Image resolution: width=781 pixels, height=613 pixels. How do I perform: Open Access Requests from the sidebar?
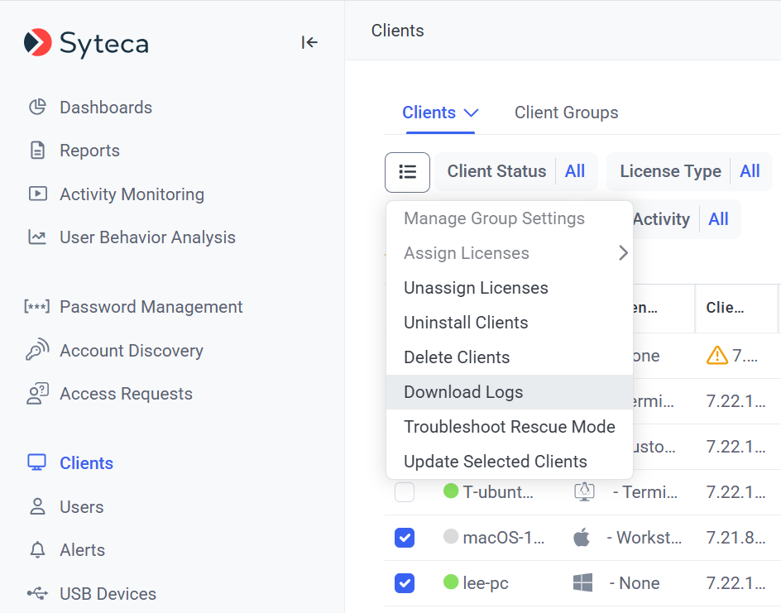coord(124,394)
